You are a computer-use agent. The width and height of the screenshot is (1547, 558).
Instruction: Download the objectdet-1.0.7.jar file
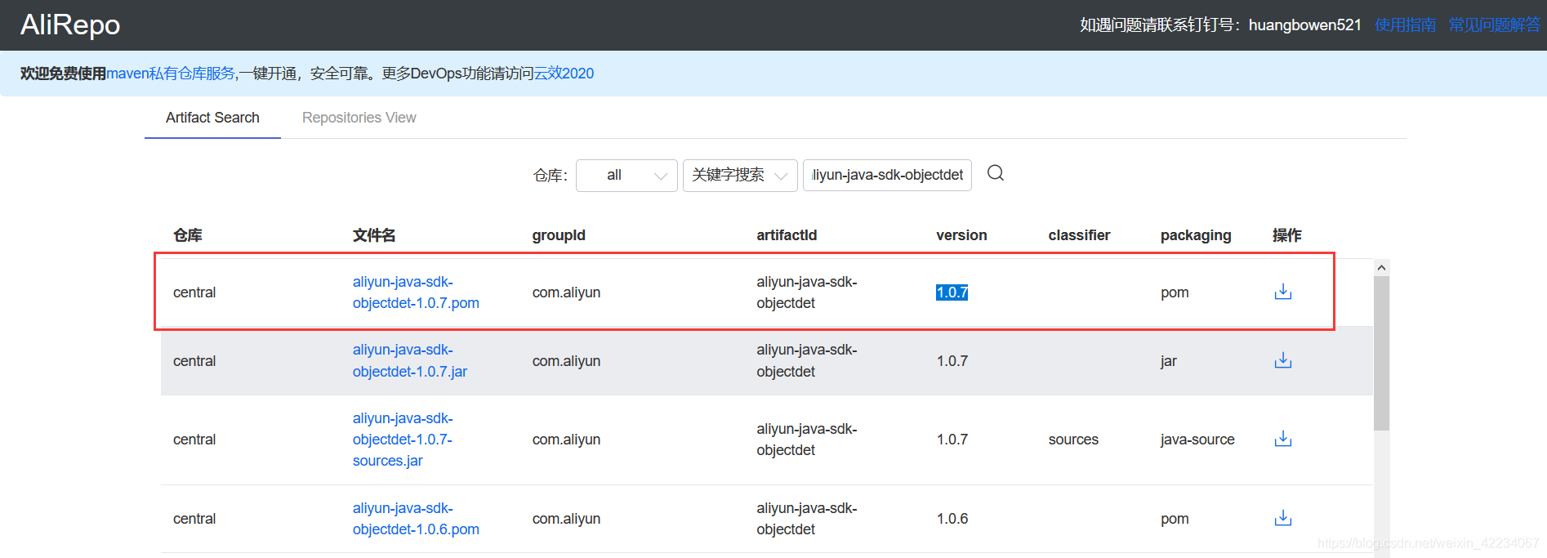tap(1283, 360)
